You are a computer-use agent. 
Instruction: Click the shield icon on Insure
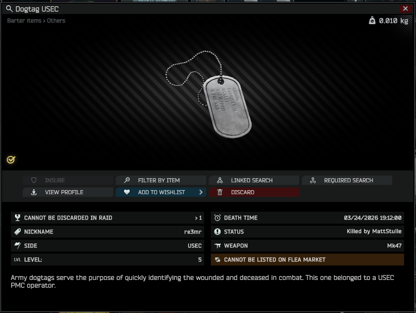point(34,180)
